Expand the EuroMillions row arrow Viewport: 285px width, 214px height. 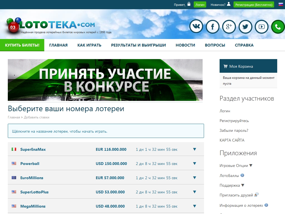pyautogui.click(x=195, y=178)
